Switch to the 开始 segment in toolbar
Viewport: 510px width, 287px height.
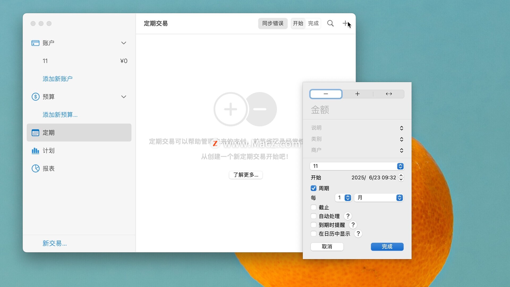pyautogui.click(x=298, y=23)
